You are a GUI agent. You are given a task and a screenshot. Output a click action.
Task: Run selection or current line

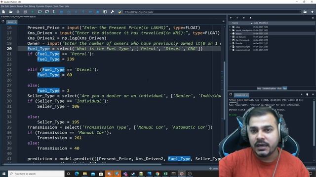[x=54, y=12]
